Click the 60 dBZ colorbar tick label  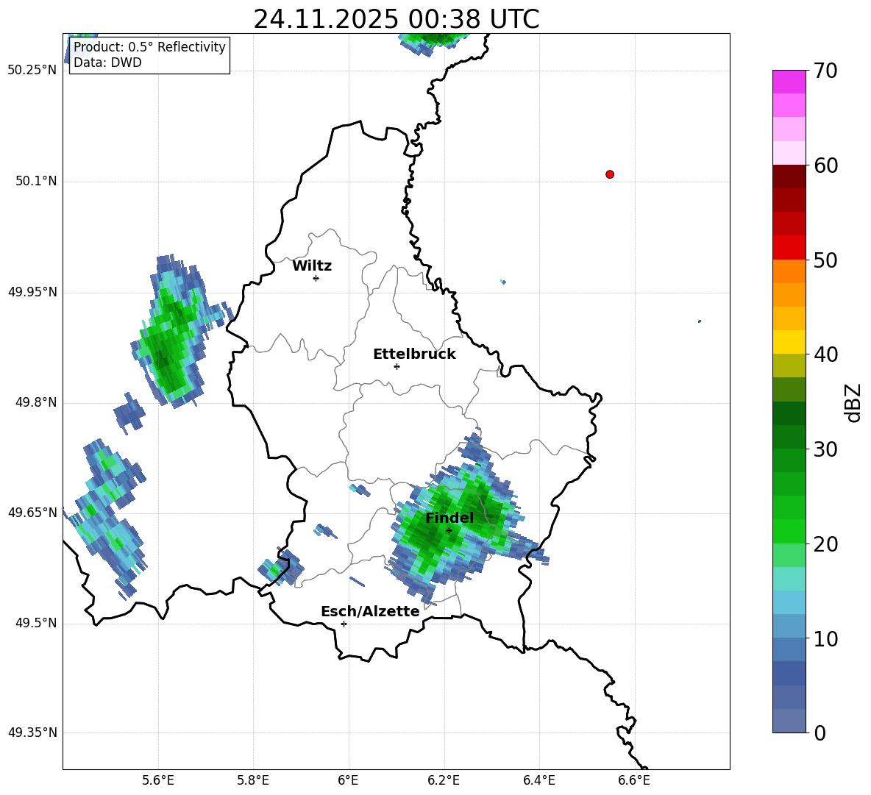pos(825,165)
